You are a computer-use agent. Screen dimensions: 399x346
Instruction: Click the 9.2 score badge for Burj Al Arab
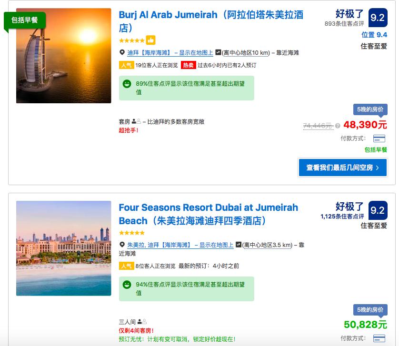click(x=377, y=18)
